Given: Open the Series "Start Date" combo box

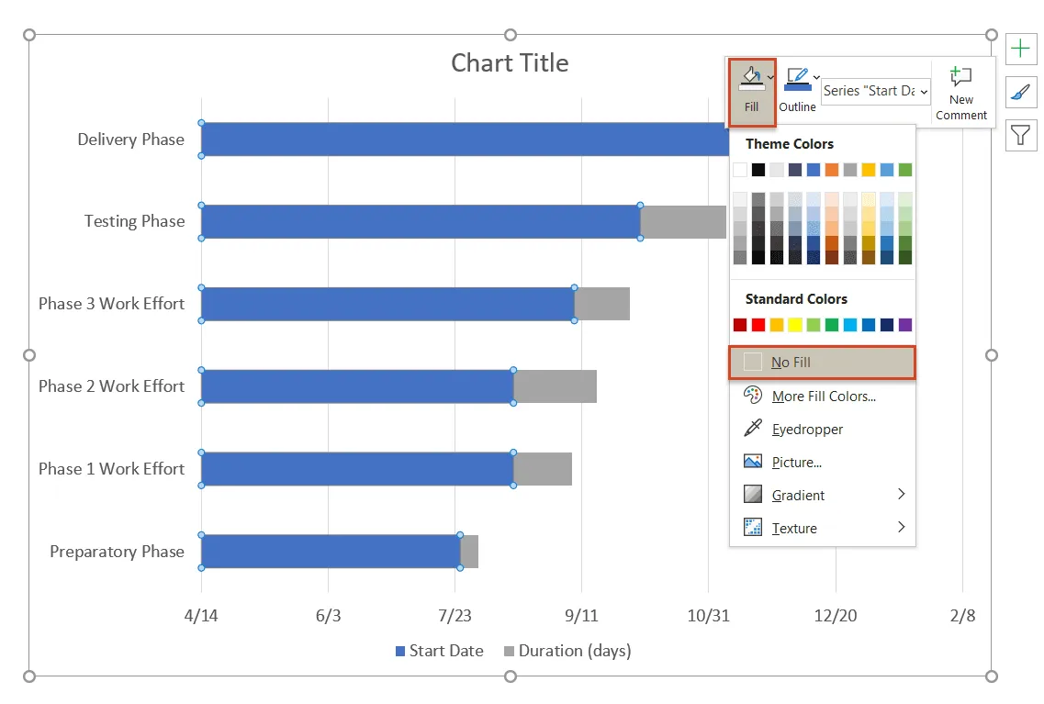Looking at the screenshot, I should point(876,91).
